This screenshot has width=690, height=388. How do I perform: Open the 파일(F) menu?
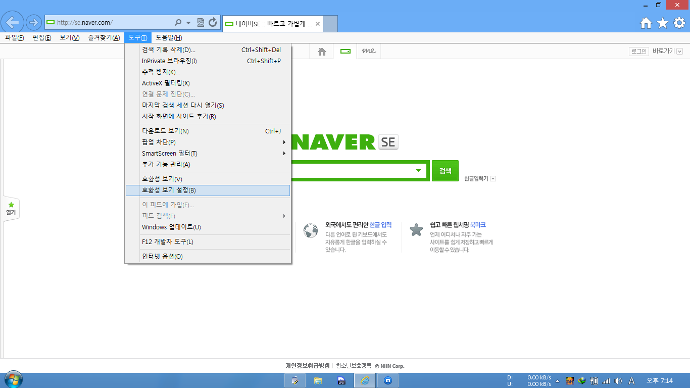tap(15, 38)
